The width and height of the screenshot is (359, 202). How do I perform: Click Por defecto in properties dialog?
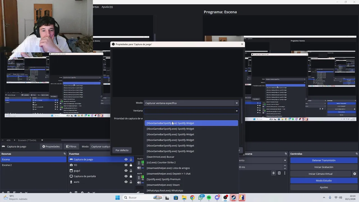pos(122,150)
